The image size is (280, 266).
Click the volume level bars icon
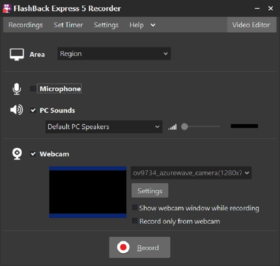pyautogui.click(x=172, y=127)
